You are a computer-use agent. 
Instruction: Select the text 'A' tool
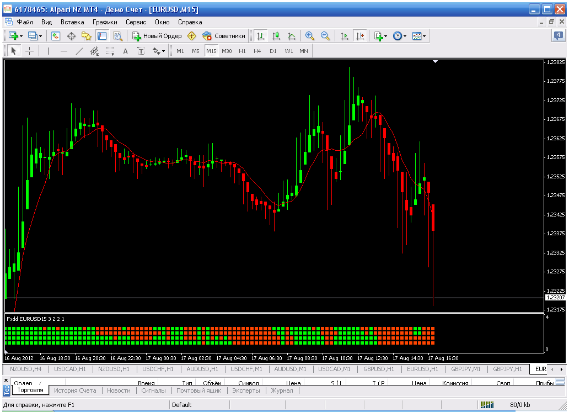tap(126, 51)
